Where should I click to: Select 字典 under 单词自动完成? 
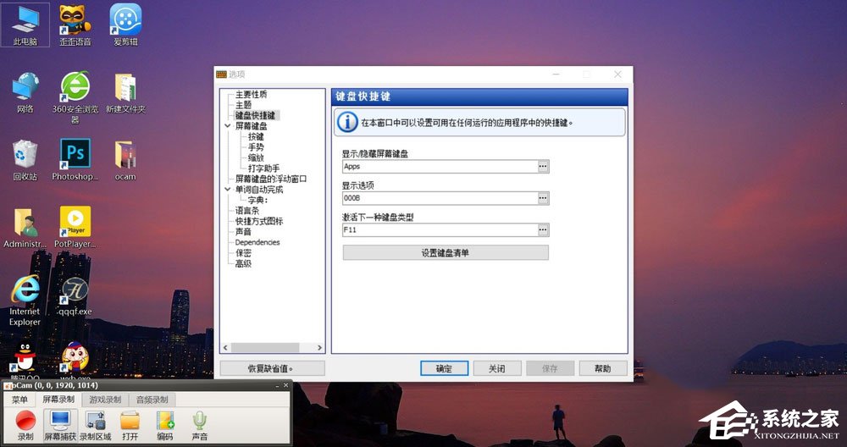(258, 200)
